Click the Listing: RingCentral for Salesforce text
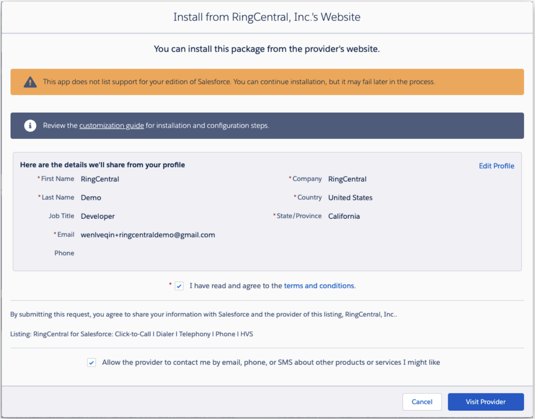This screenshot has width=535, height=419. [131, 334]
